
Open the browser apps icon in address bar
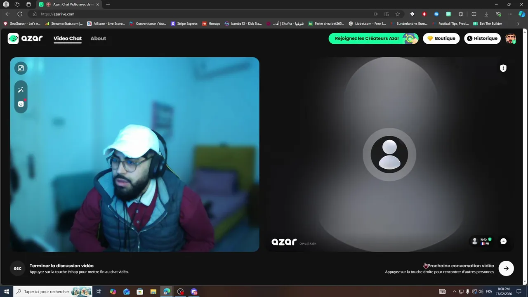point(387,14)
